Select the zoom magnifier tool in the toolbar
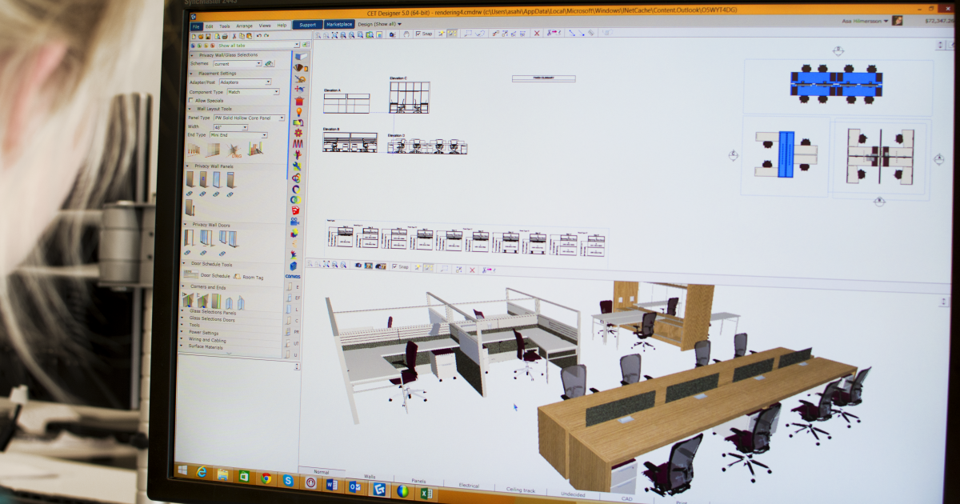The width and height of the screenshot is (960, 504). [342, 34]
